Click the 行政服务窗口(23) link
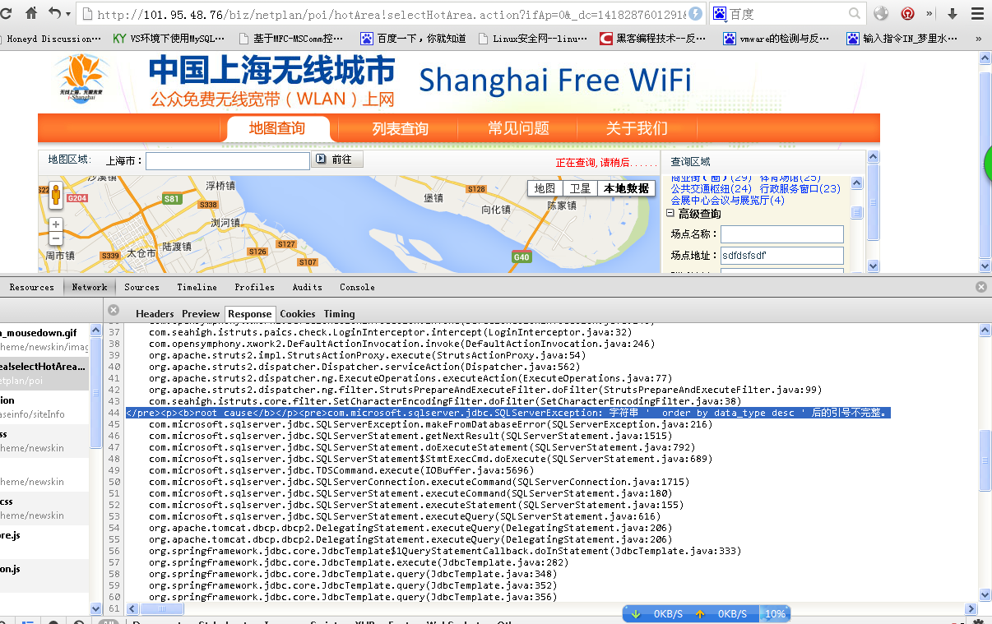992x624 pixels. (800, 189)
